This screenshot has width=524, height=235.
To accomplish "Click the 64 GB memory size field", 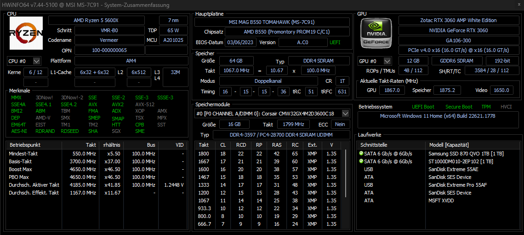I will tap(236, 61).
